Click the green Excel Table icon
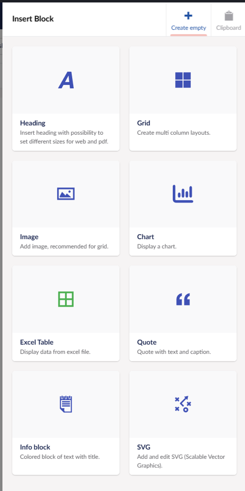Screen dimensions: 245x491 (66, 299)
